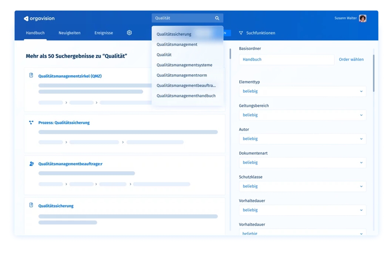
Task: Click the Order wählen link
Action: (x=351, y=59)
